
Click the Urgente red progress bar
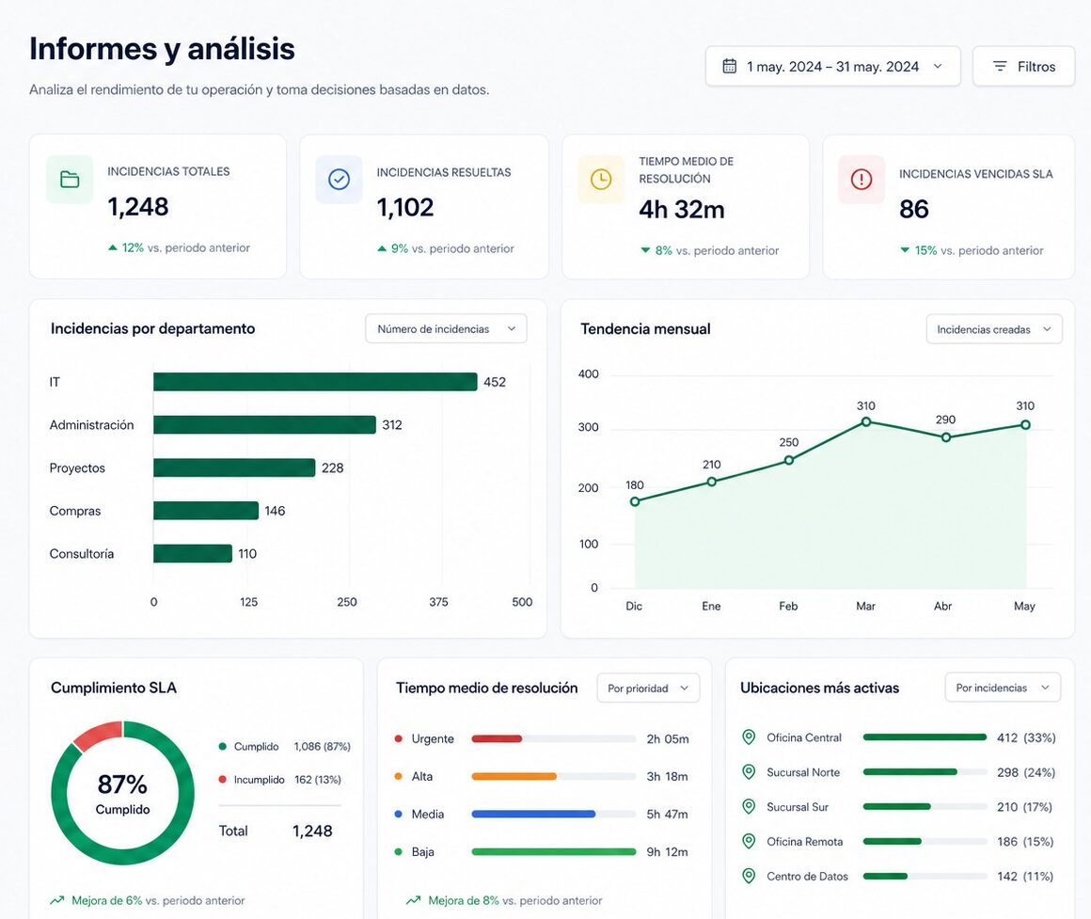click(x=497, y=738)
